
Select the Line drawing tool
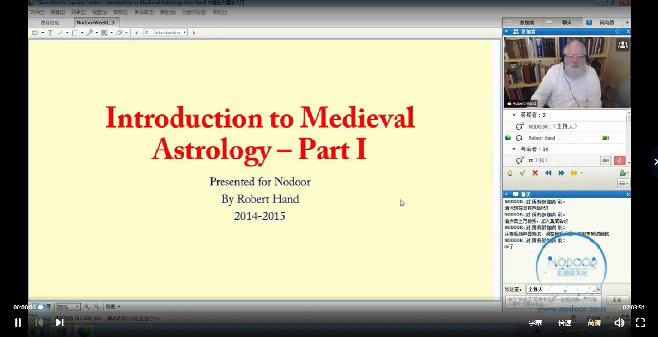click(x=60, y=32)
